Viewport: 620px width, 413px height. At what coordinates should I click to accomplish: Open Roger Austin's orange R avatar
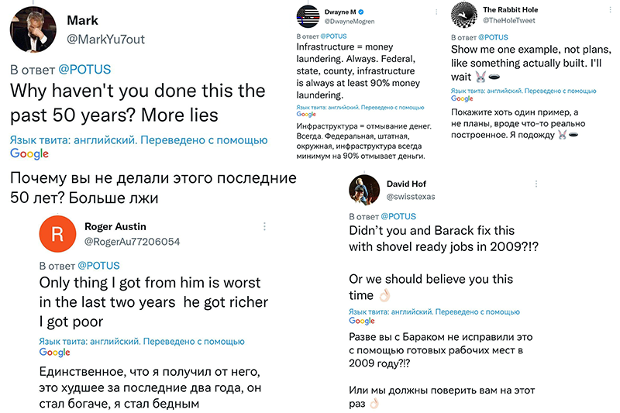(x=57, y=234)
